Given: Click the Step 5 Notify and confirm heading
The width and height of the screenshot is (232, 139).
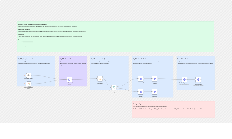Looking at the screenshot, I should click(183, 59).
